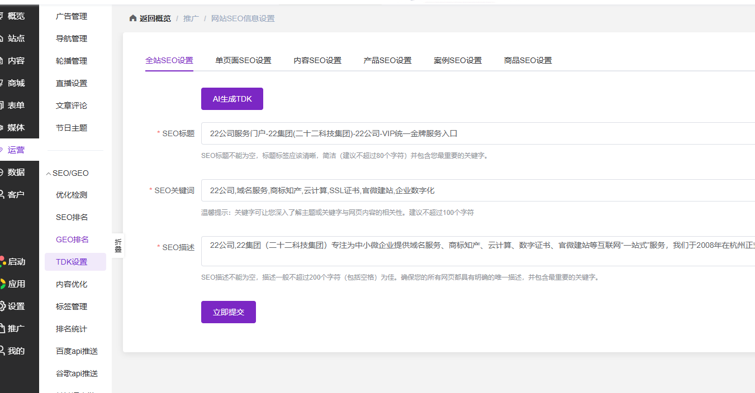Follow the 推广 breadcrumb link

click(x=191, y=18)
